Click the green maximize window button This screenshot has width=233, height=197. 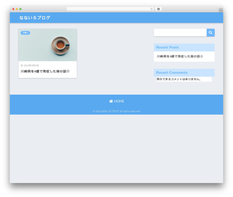(x=21, y=9)
